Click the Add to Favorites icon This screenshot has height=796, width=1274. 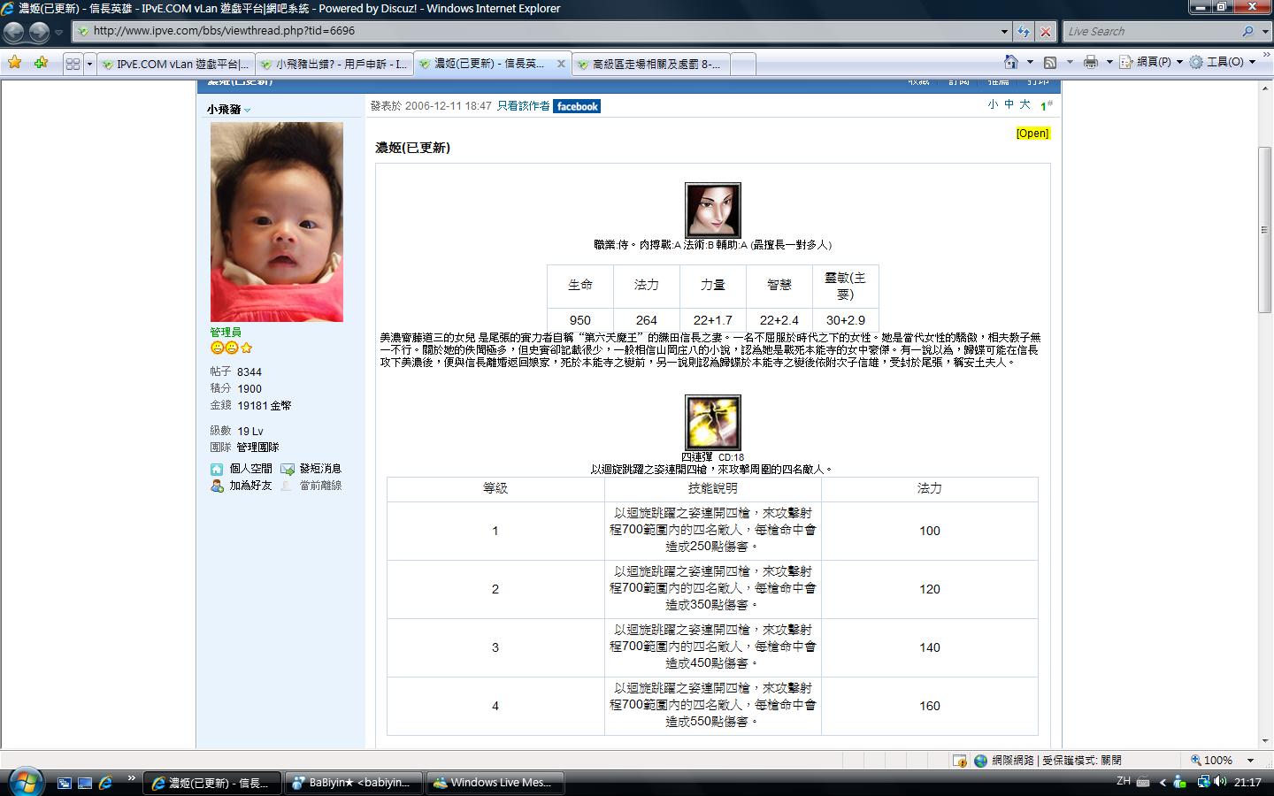click(41, 63)
